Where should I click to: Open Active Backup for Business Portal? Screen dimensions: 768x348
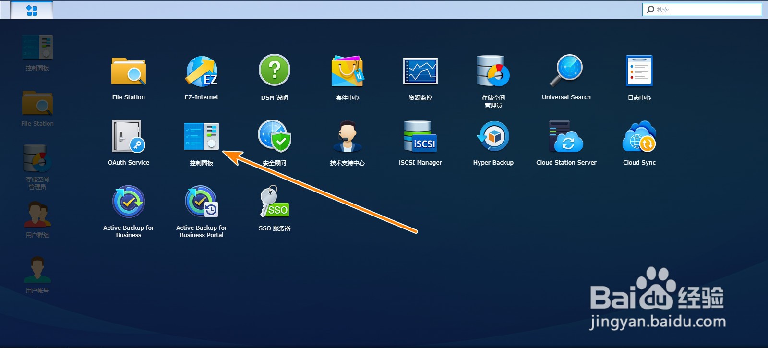tap(202, 202)
